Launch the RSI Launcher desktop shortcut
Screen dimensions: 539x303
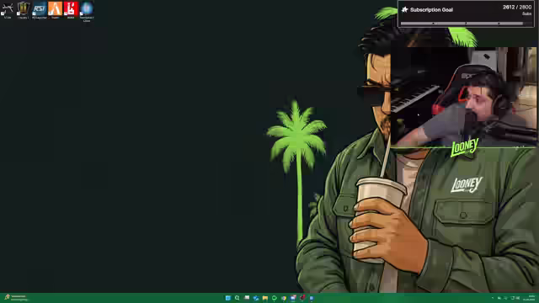click(x=40, y=9)
